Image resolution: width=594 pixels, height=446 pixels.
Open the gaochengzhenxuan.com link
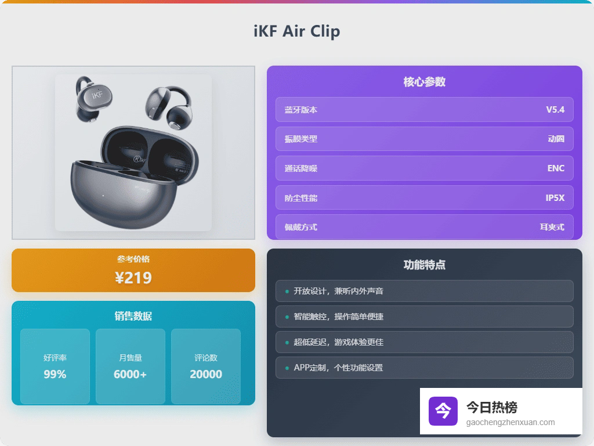coord(510,423)
